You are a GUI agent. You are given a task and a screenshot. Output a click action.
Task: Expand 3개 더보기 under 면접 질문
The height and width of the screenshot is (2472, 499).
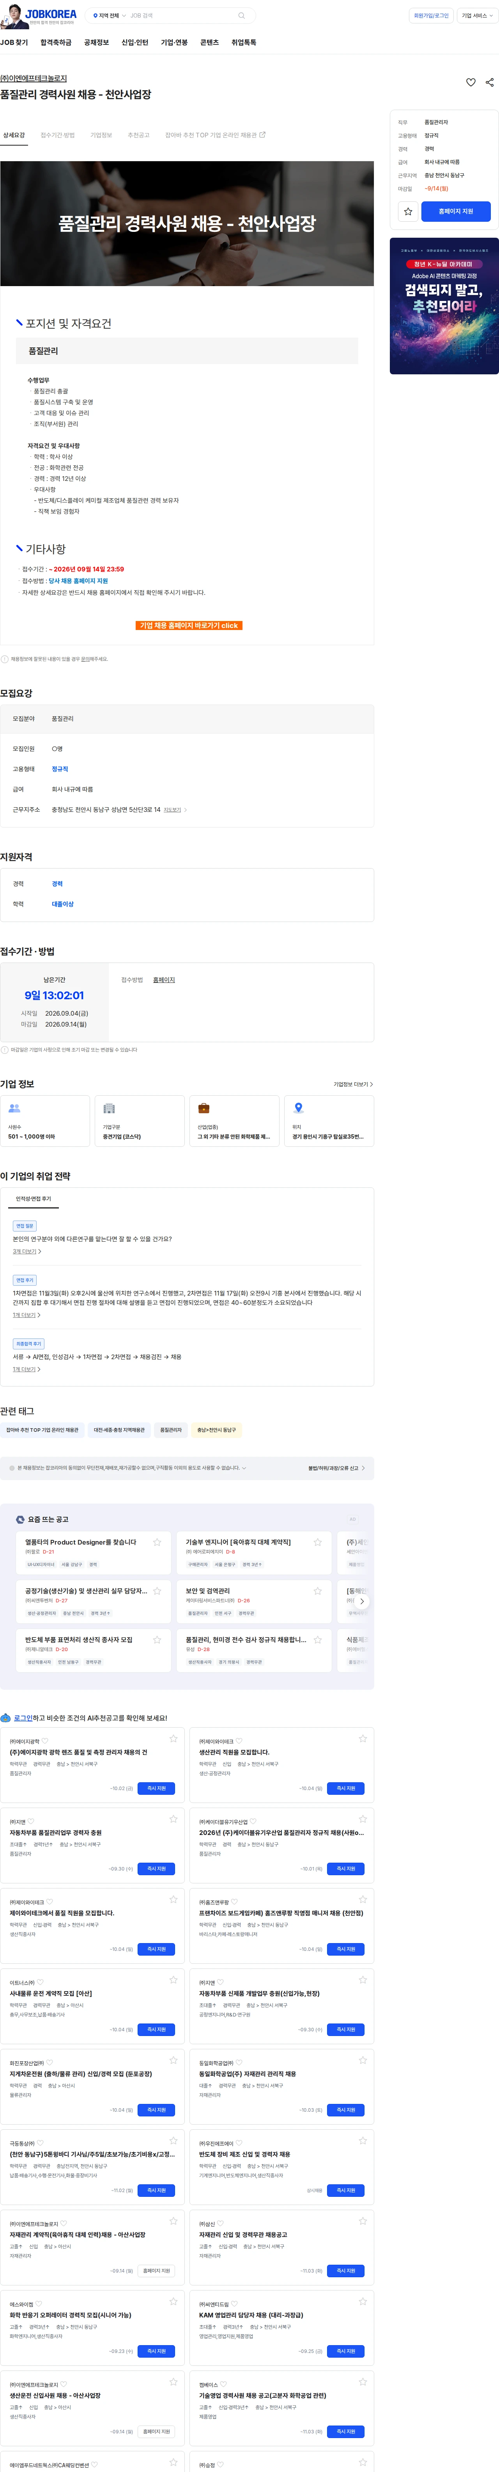click(x=27, y=1251)
